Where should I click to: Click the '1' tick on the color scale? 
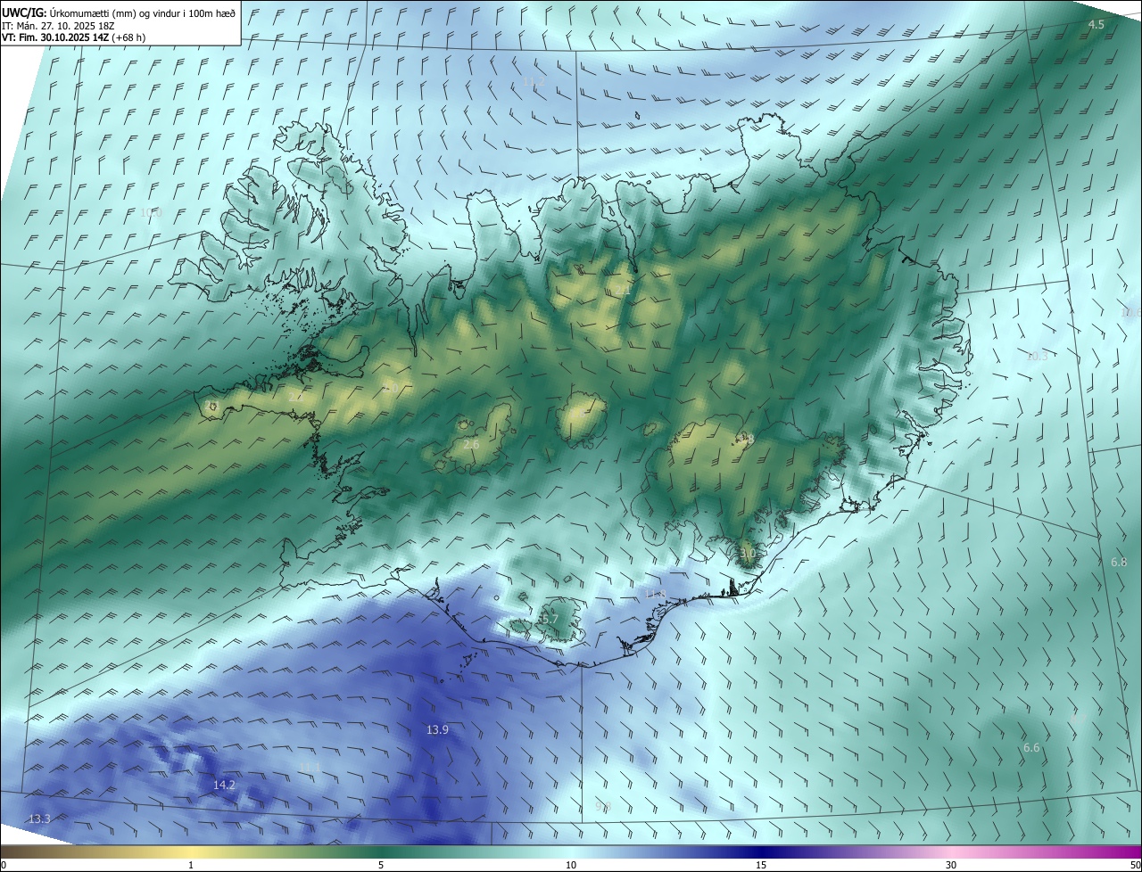click(191, 865)
